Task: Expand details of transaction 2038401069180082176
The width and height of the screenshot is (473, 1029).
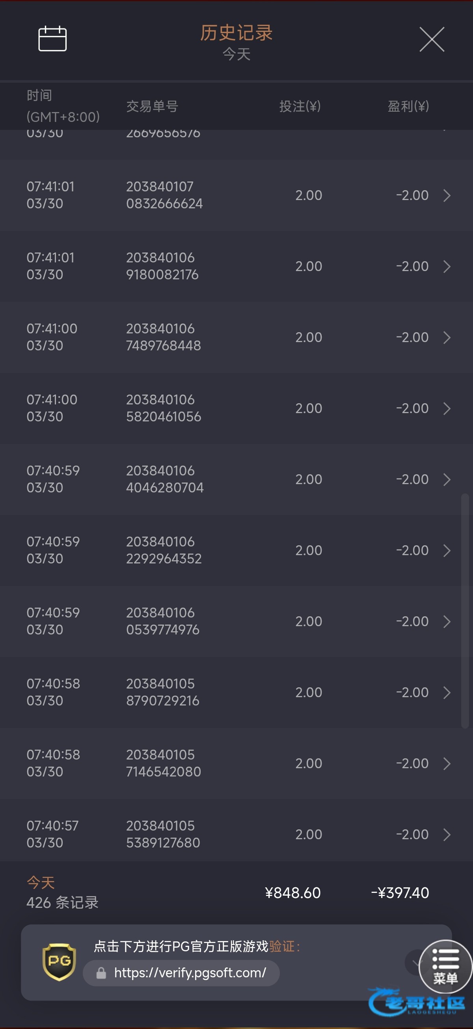Action: click(447, 266)
